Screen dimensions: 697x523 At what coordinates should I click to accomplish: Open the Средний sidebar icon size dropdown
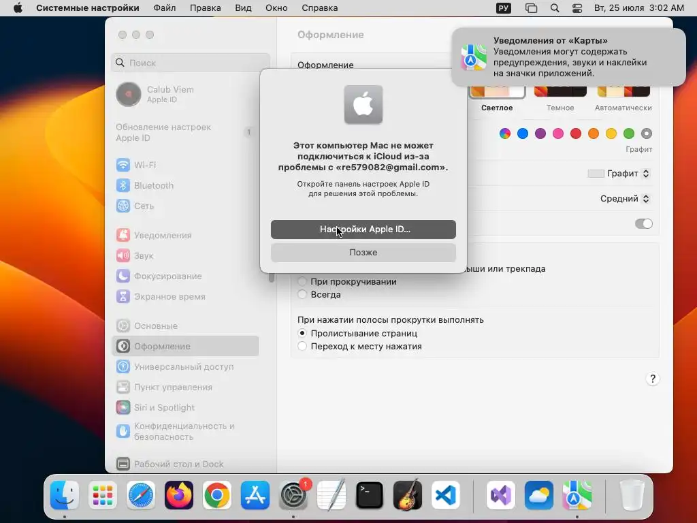pyautogui.click(x=626, y=198)
